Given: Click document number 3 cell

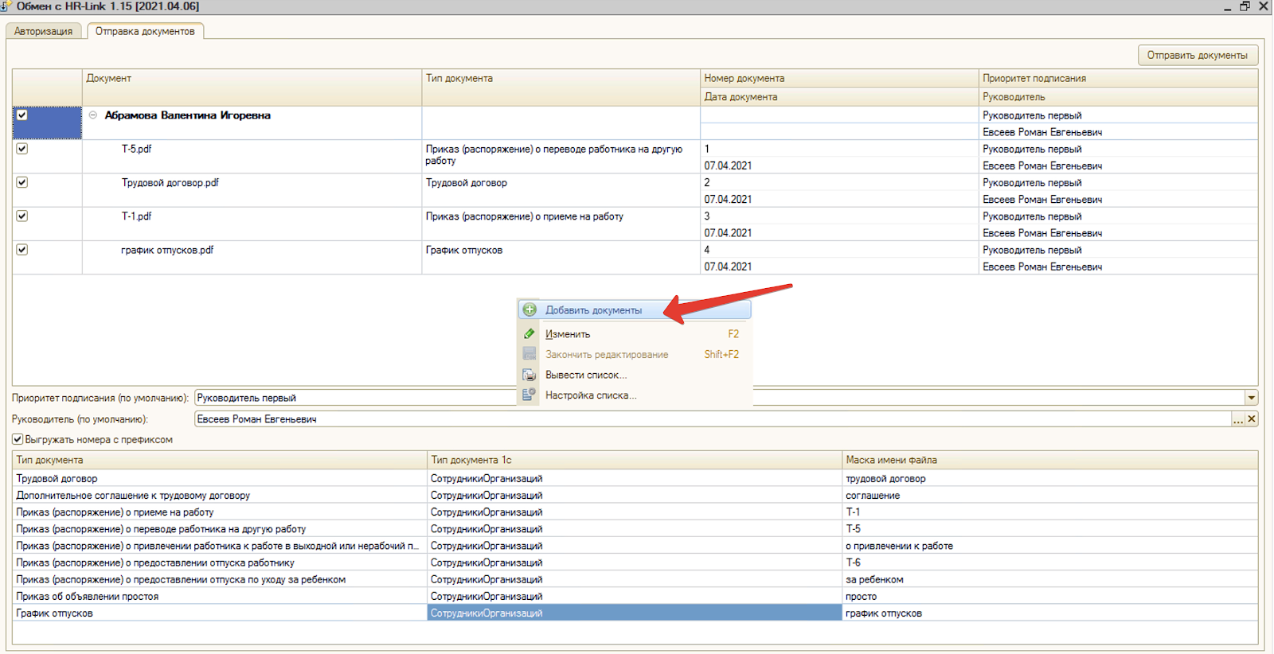Looking at the screenshot, I should [839, 216].
